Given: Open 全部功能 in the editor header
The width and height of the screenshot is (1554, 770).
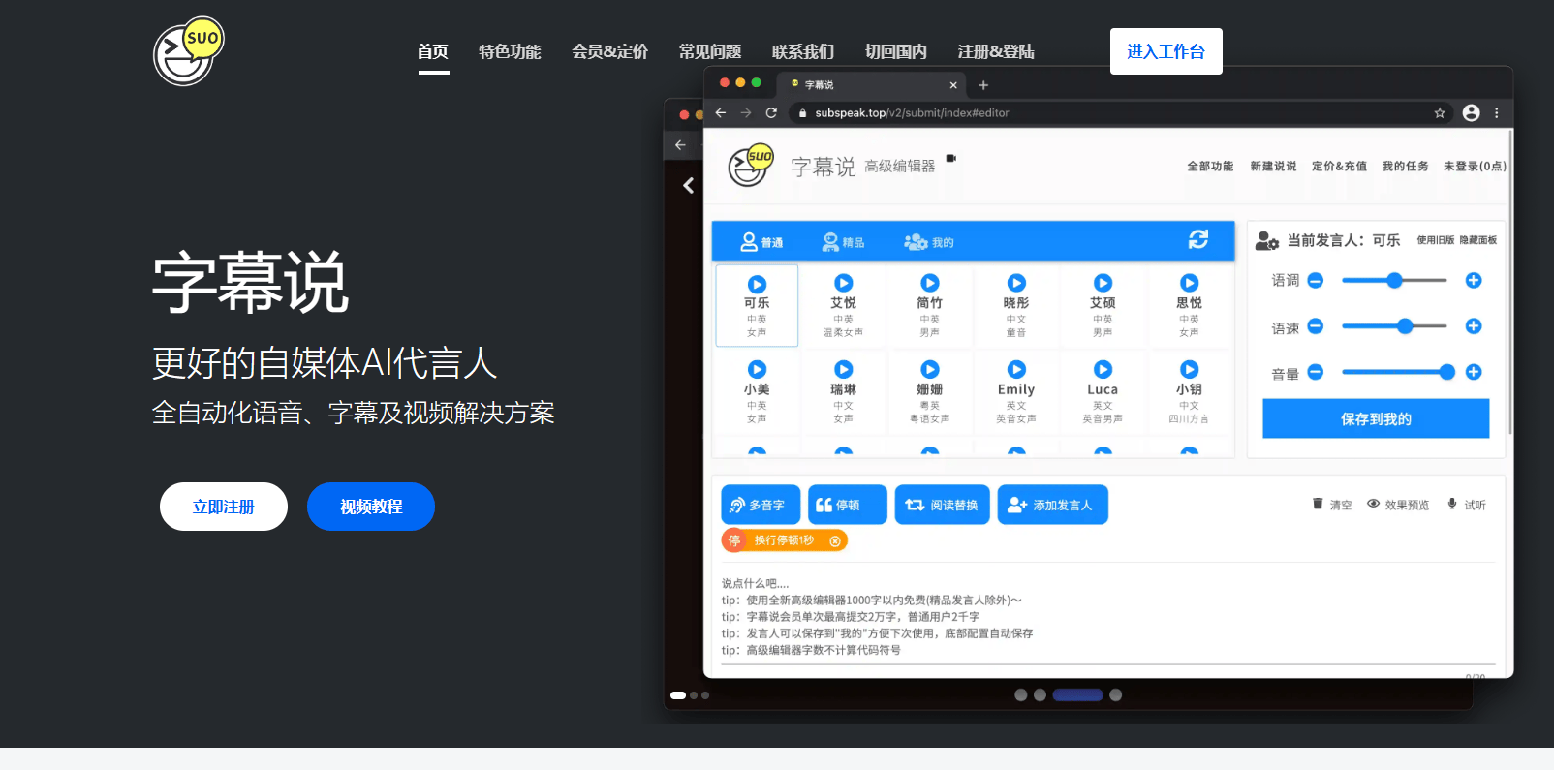Looking at the screenshot, I should pos(1210,167).
